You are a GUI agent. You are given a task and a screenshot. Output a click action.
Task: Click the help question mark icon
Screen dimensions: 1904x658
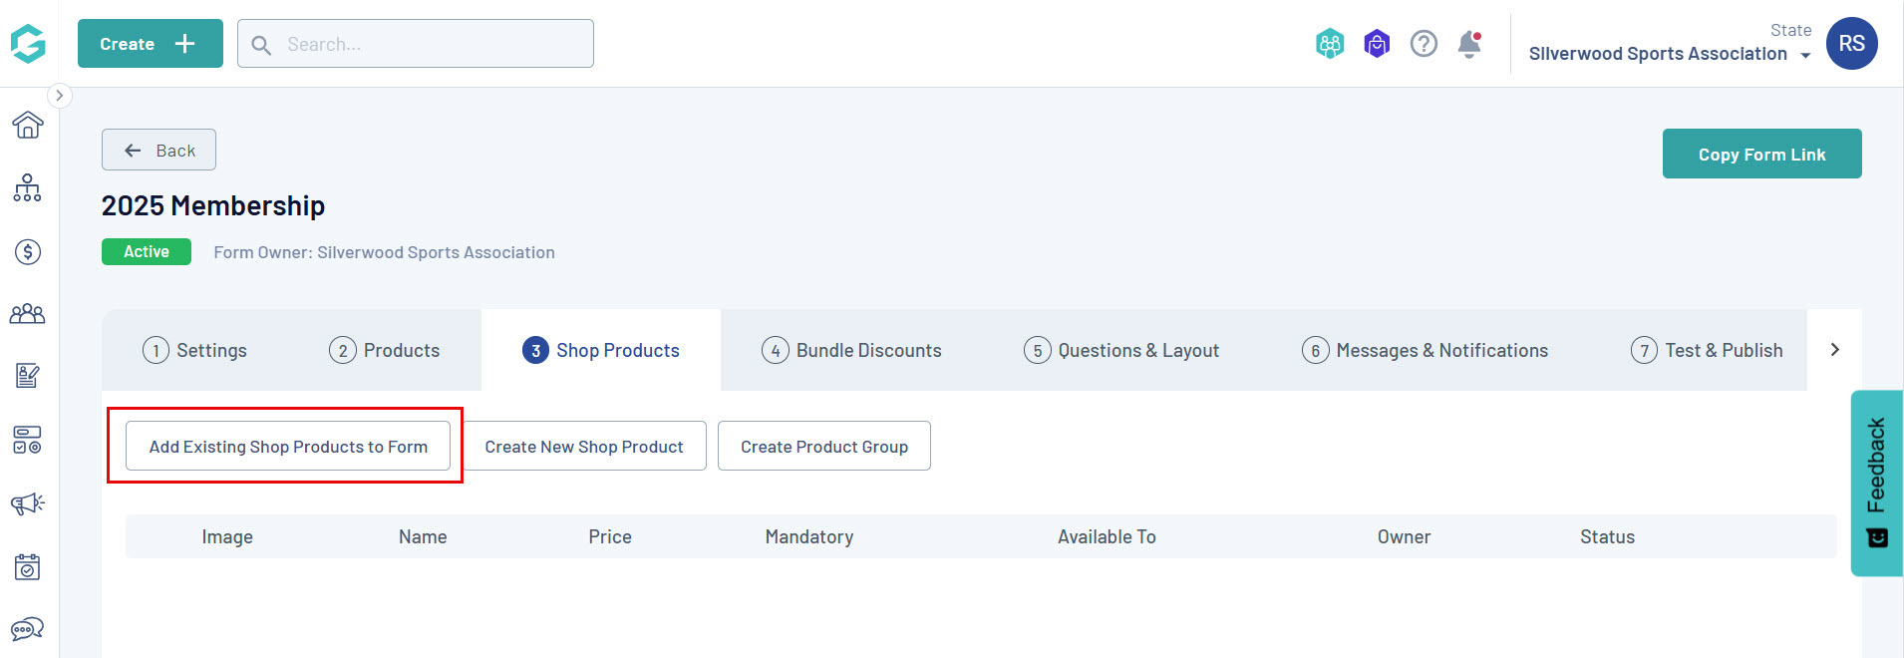pyautogui.click(x=1424, y=44)
